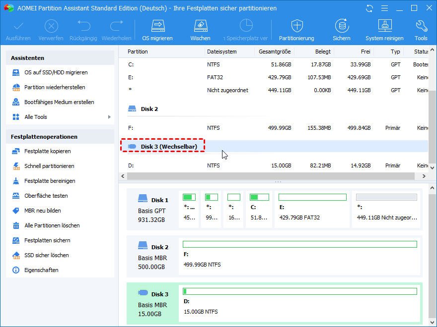Choose Schnell partitionieren
437x327 pixels.
pos(49,166)
